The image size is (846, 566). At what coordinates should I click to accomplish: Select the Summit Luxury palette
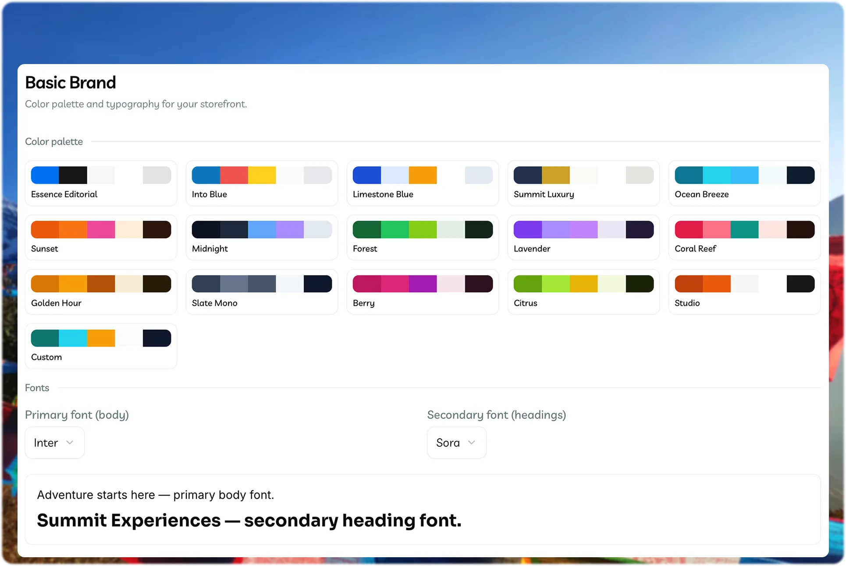pyautogui.click(x=583, y=183)
